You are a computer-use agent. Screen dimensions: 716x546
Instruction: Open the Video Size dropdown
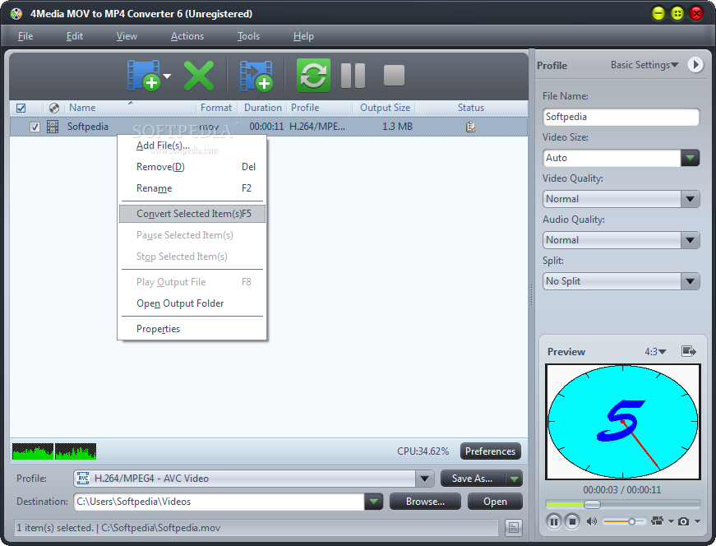690,158
